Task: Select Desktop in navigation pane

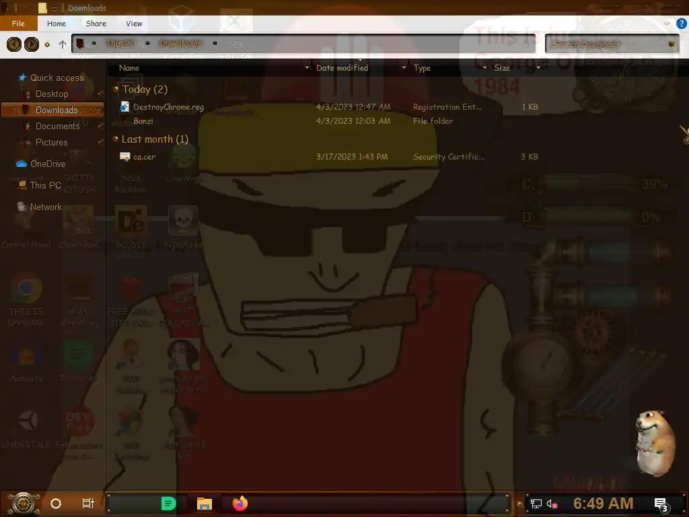Action: point(52,94)
